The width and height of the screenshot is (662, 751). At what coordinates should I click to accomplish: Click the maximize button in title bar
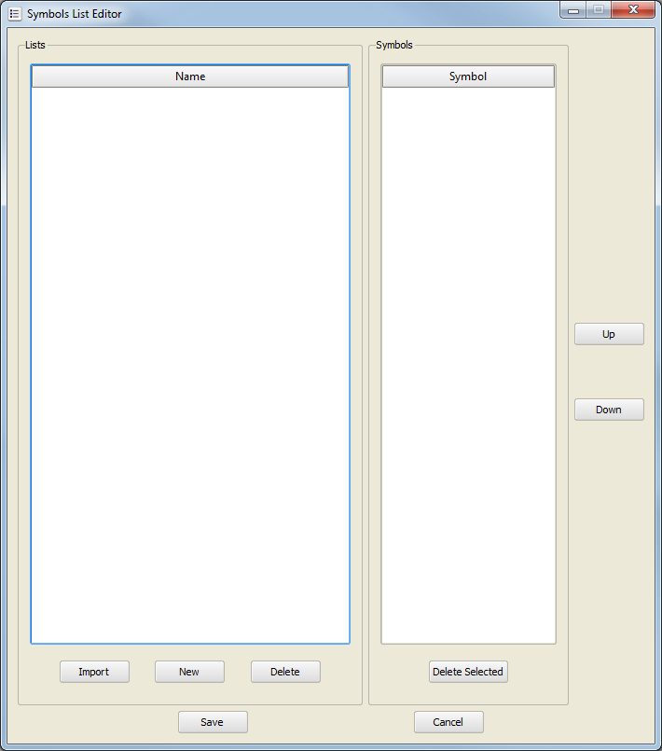click(x=598, y=10)
